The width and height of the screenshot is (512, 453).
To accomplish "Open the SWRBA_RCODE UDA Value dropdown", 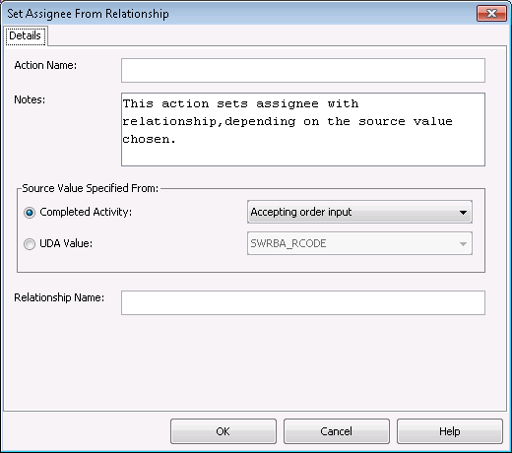I will click(x=359, y=243).
